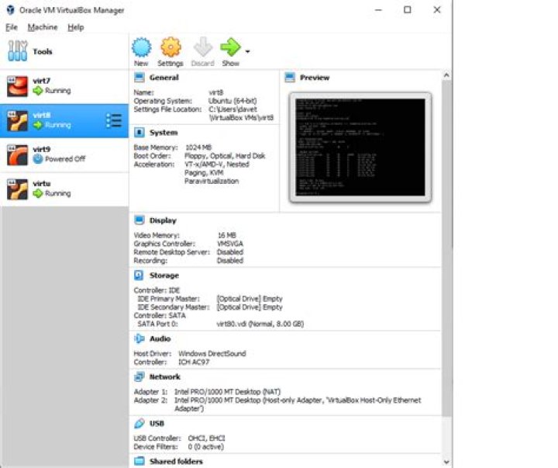Click the Tools icon in sidebar
The width and height of the screenshot is (558, 468).
[17, 51]
